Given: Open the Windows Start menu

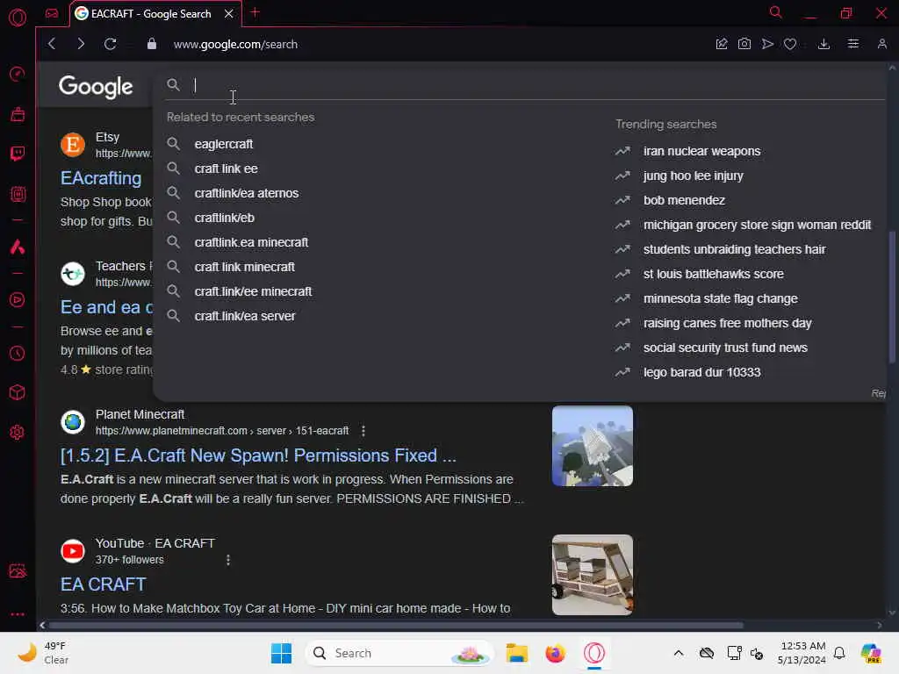Looking at the screenshot, I should pyautogui.click(x=281, y=653).
